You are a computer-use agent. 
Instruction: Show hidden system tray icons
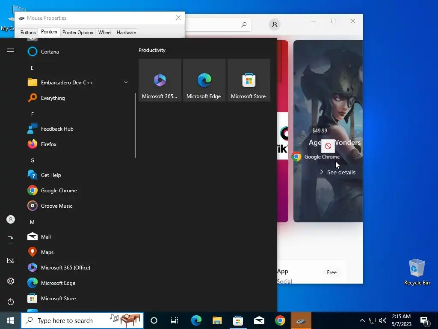point(362,320)
